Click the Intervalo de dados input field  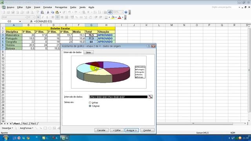coord(118,97)
